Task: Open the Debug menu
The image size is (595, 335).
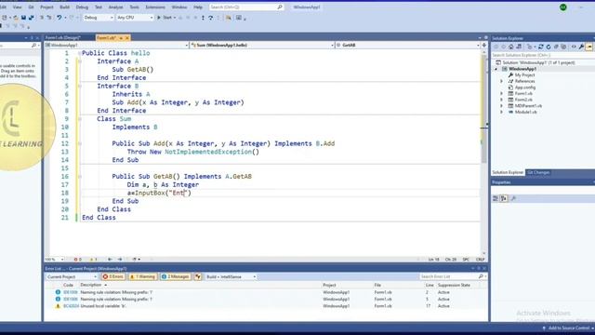Action: click(x=82, y=7)
